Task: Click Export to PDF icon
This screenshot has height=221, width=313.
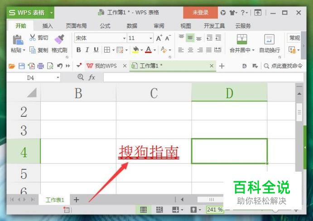Action: click(x=31, y=66)
